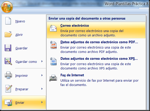The image size is (150, 111).
Task: Click the PDF attachment icon
Action: point(53,45)
